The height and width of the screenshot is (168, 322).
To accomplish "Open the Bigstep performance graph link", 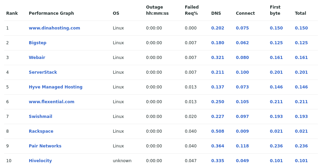I will coord(38,43).
